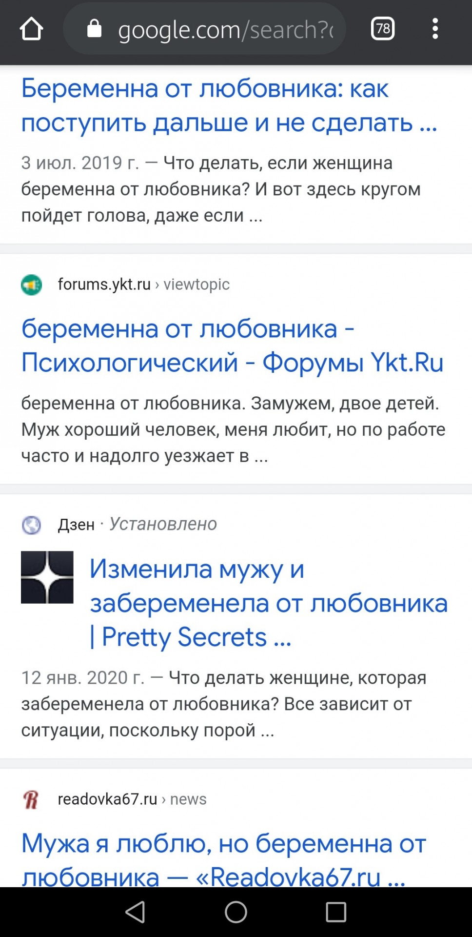This screenshot has height=937, width=472.
Task: Open the Форумы Ykt.Ru search result title
Action: coord(232,346)
